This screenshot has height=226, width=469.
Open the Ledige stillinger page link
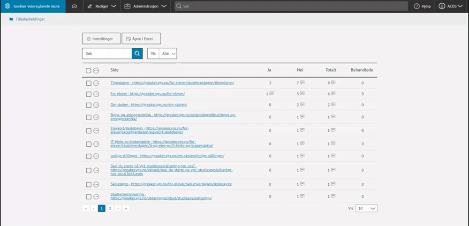click(x=167, y=156)
